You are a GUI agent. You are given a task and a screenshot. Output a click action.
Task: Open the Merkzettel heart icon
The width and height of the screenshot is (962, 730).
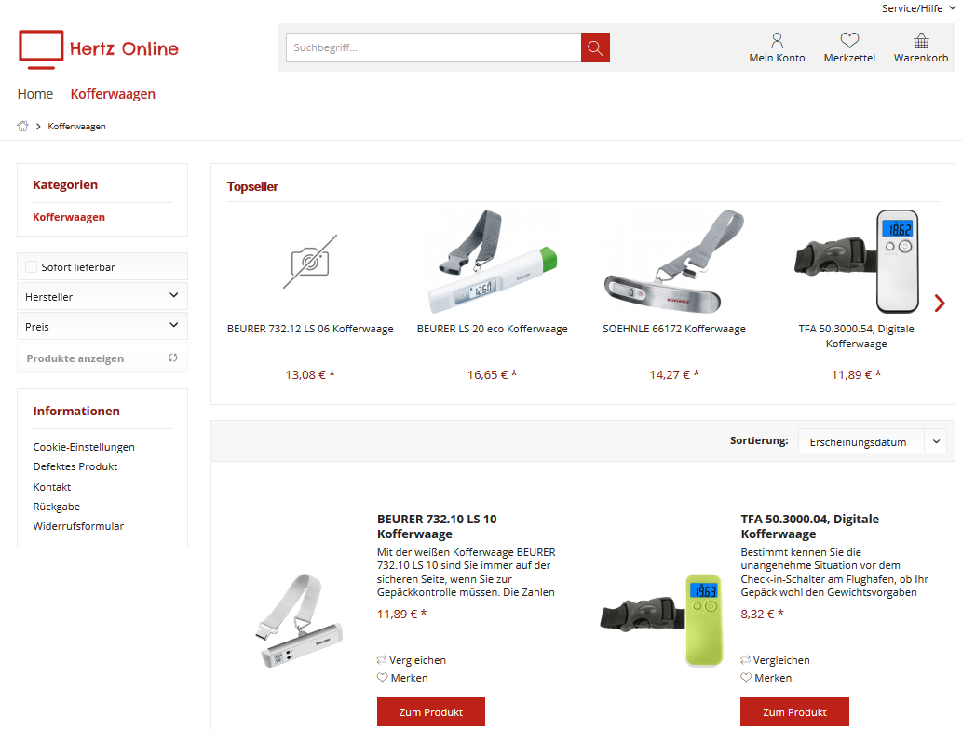[x=849, y=40]
